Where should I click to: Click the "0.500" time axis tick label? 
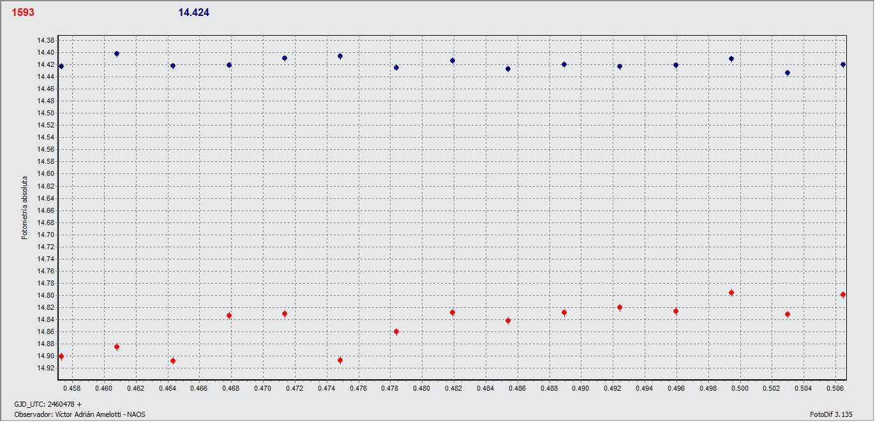(x=740, y=388)
